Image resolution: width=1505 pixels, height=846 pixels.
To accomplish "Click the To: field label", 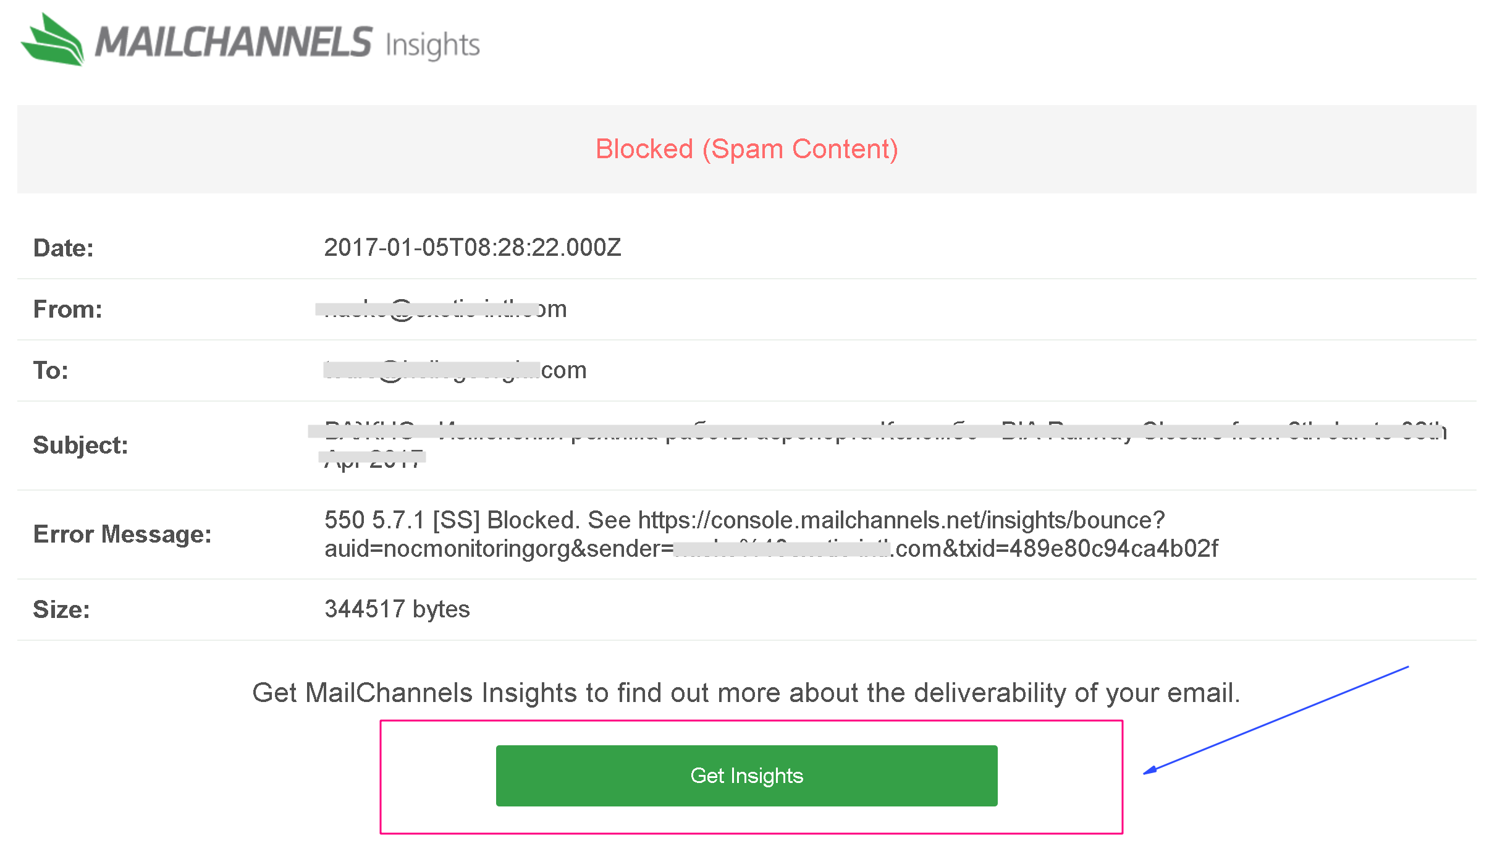I will (51, 370).
